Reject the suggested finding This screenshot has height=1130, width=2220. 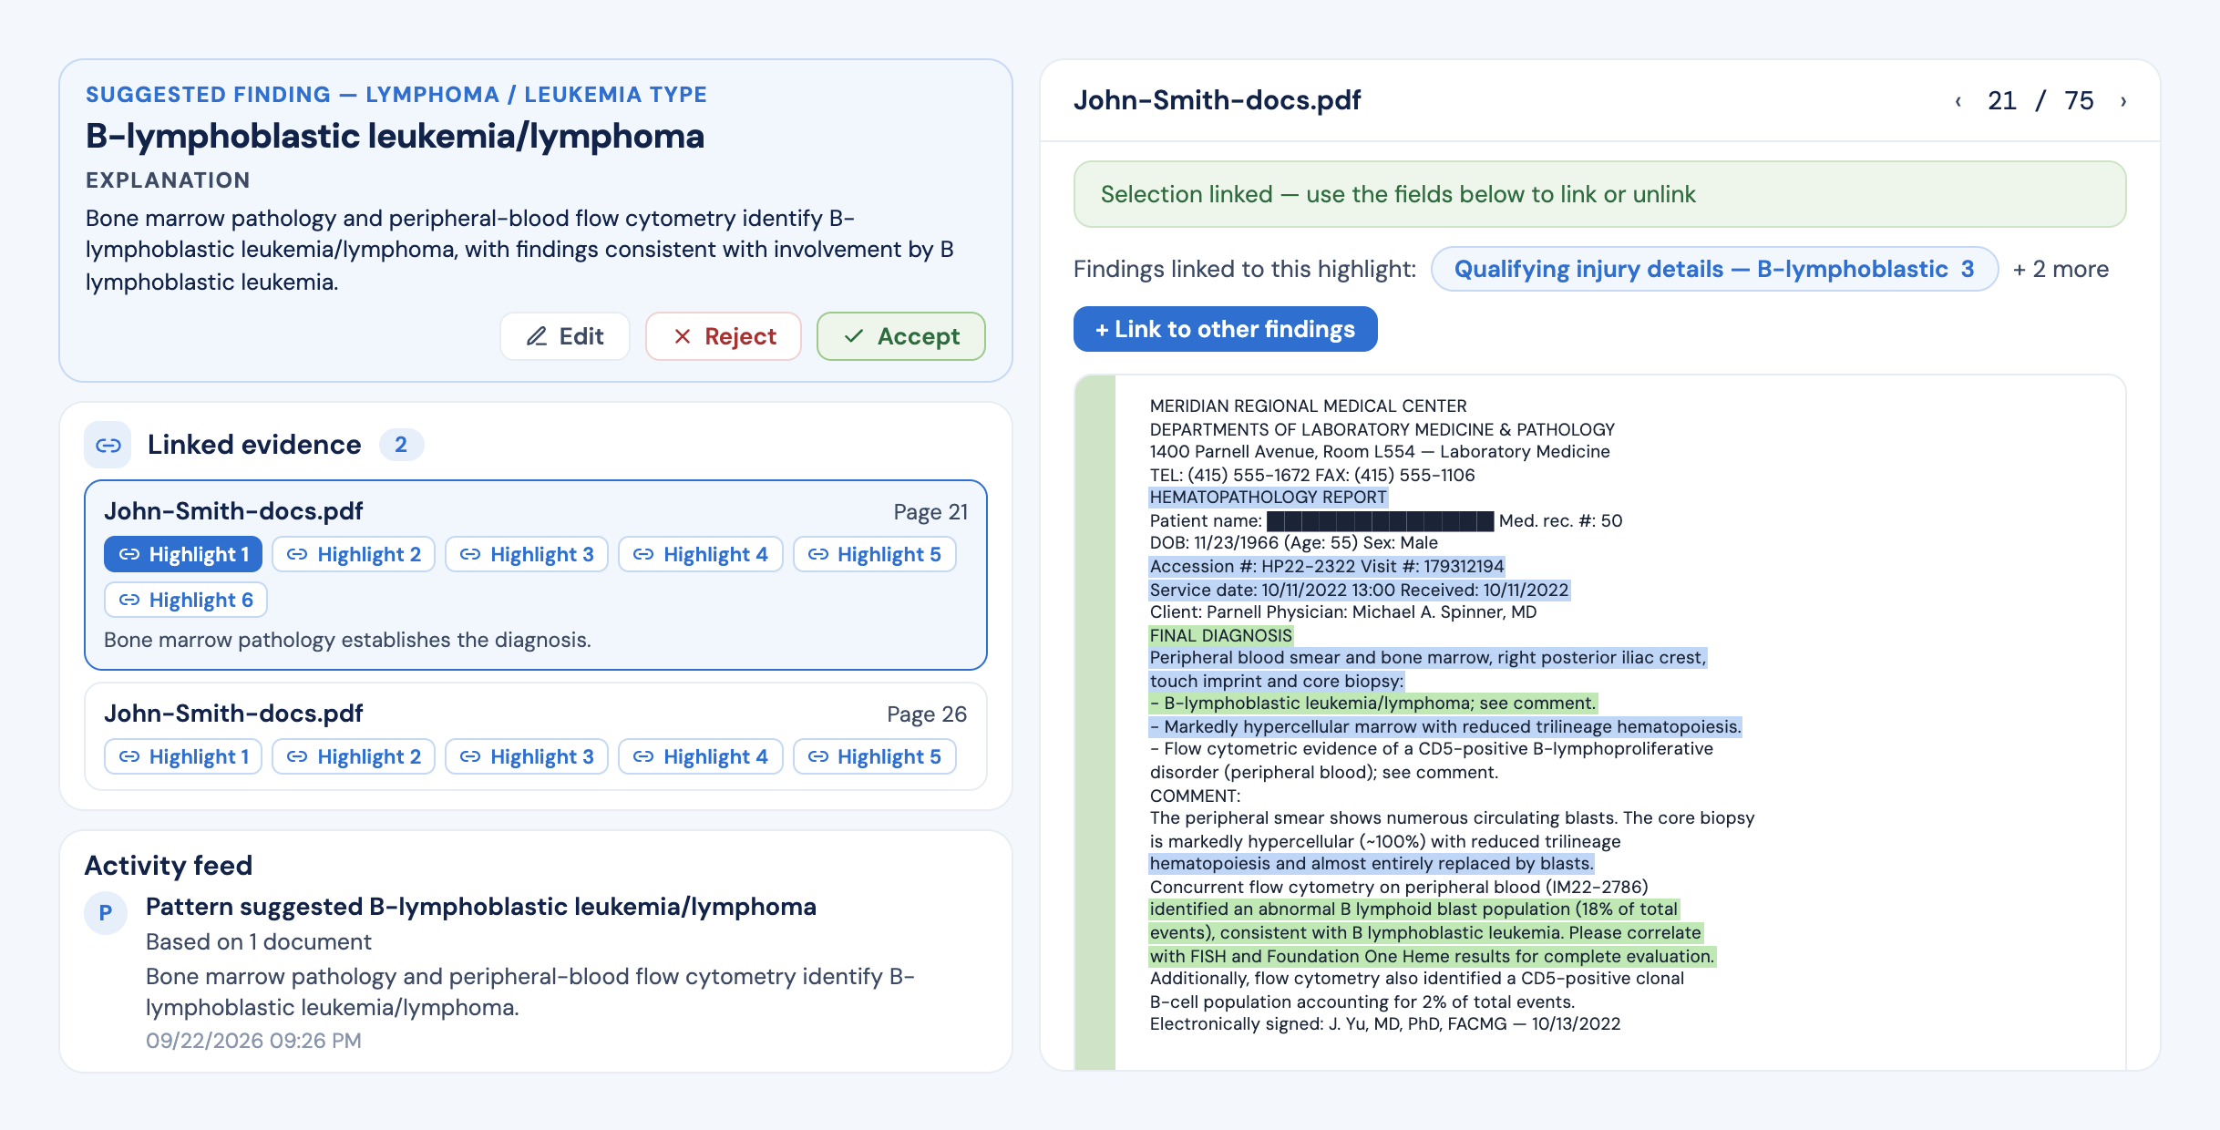point(724,336)
